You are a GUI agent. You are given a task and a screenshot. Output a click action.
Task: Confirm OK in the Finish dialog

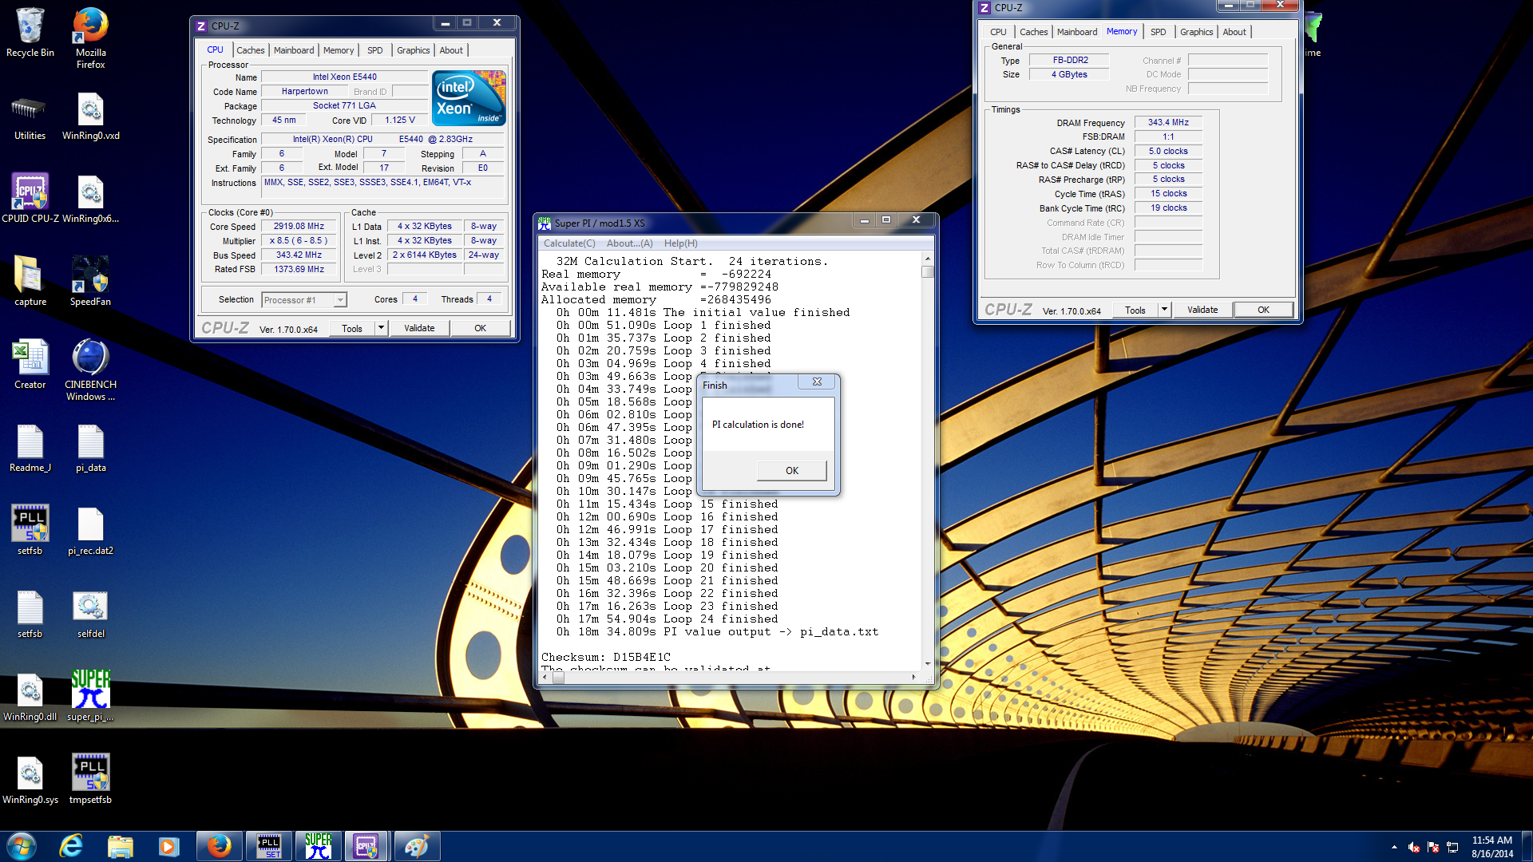click(791, 470)
